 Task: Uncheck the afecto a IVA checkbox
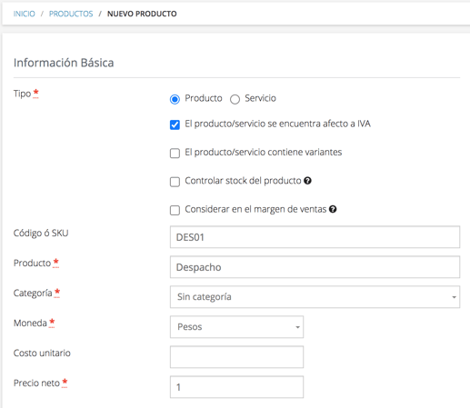point(175,124)
